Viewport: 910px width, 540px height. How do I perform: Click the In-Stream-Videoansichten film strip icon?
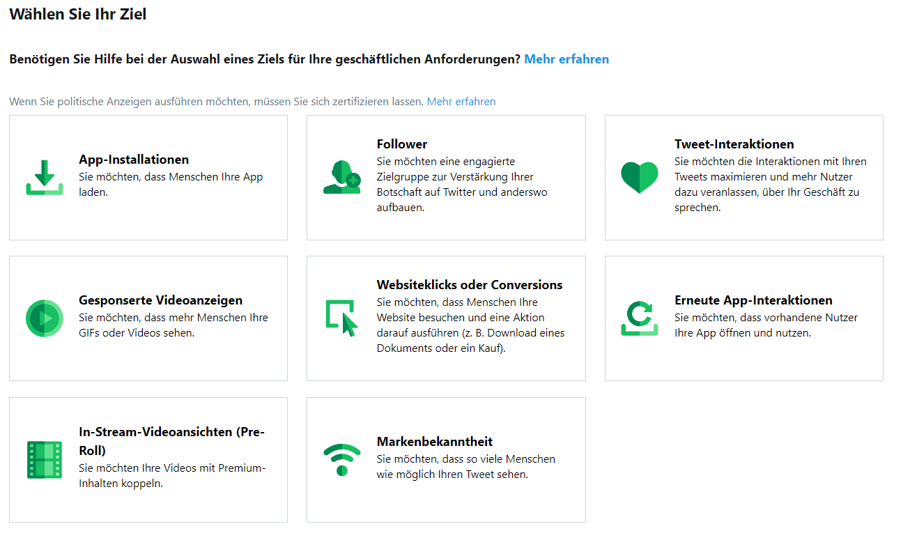pos(45,460)
